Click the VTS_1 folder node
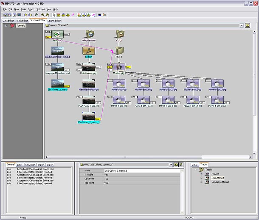The image size is (259, 220). click(x=120, y=34)
